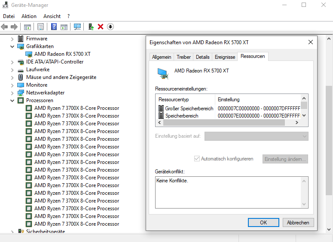Screen dimensions: 333x242
Task: Click the Sicherheitsgeräte category icon
Action: click(21, 231)
